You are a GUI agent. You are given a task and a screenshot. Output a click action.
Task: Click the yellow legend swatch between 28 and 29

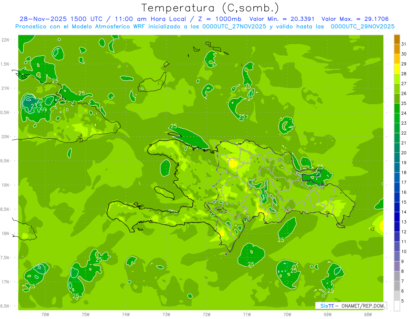coord(397,69)
